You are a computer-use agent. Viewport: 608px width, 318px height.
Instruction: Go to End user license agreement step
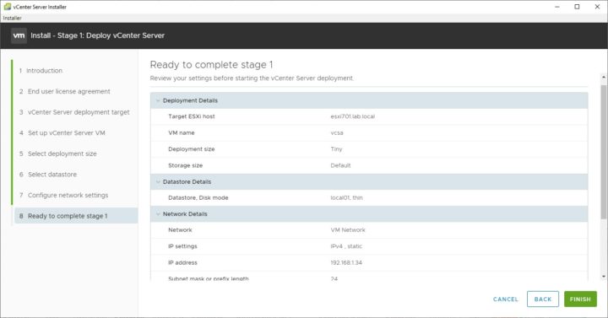click(65, 91)
